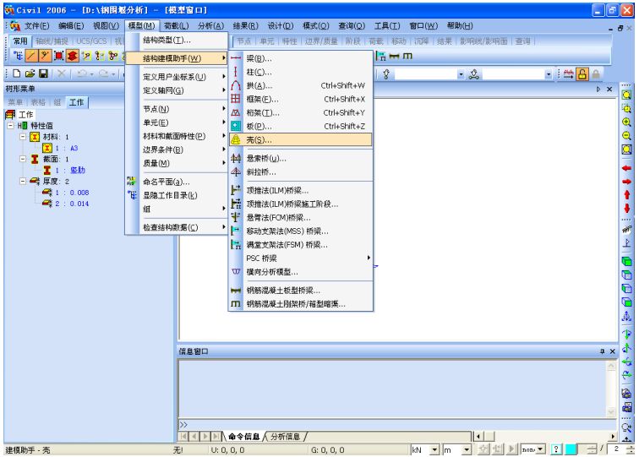Click the cyan color box in status bar

tap(571, 449)
